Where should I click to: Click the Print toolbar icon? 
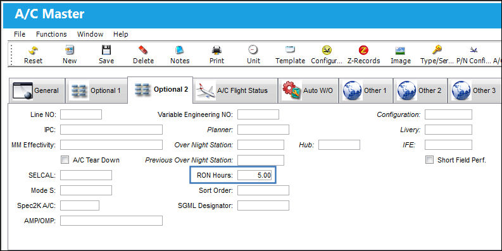(216, 50)
